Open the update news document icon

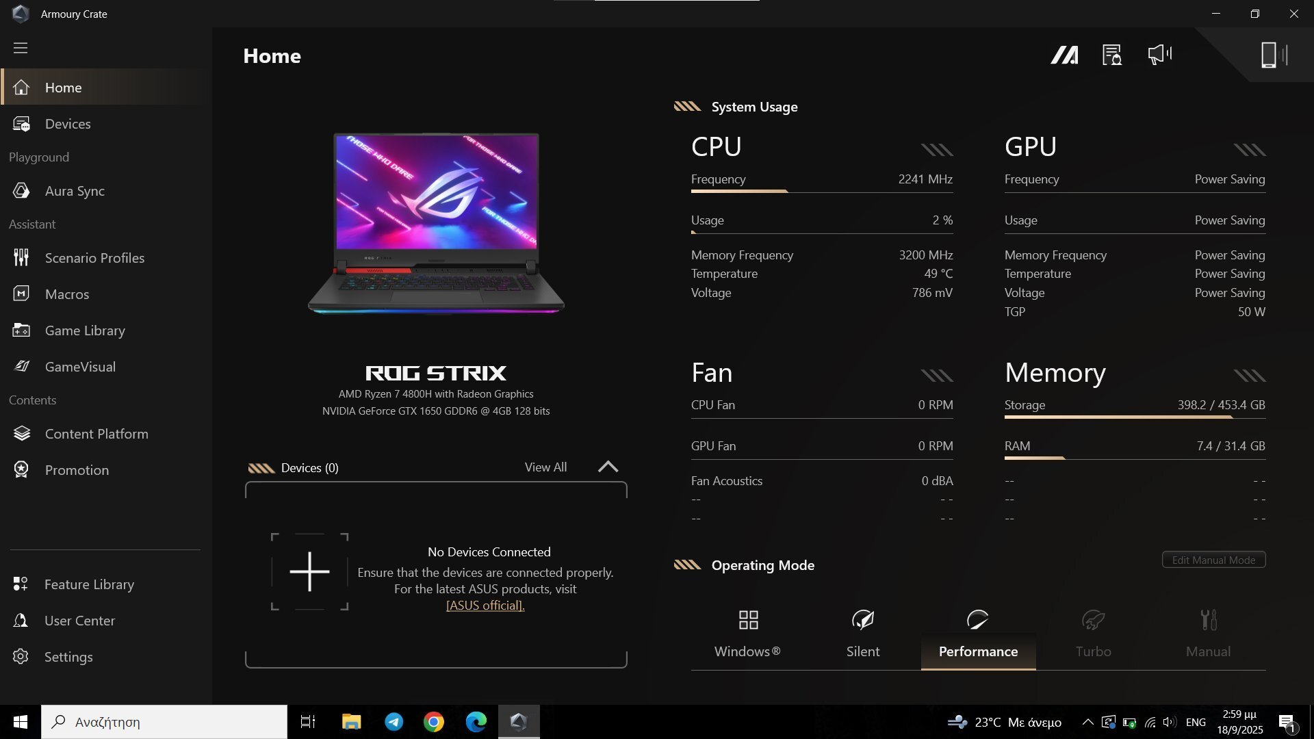pos(1112,55)
